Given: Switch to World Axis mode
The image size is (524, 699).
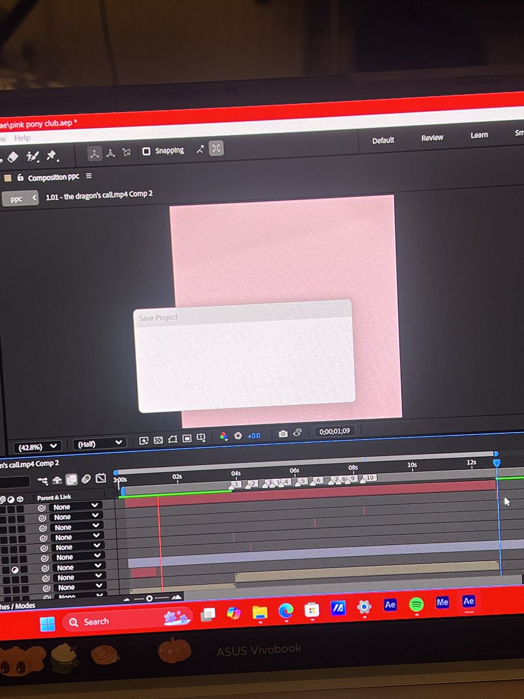Looking at the screenshot, I should pos(111,153).
